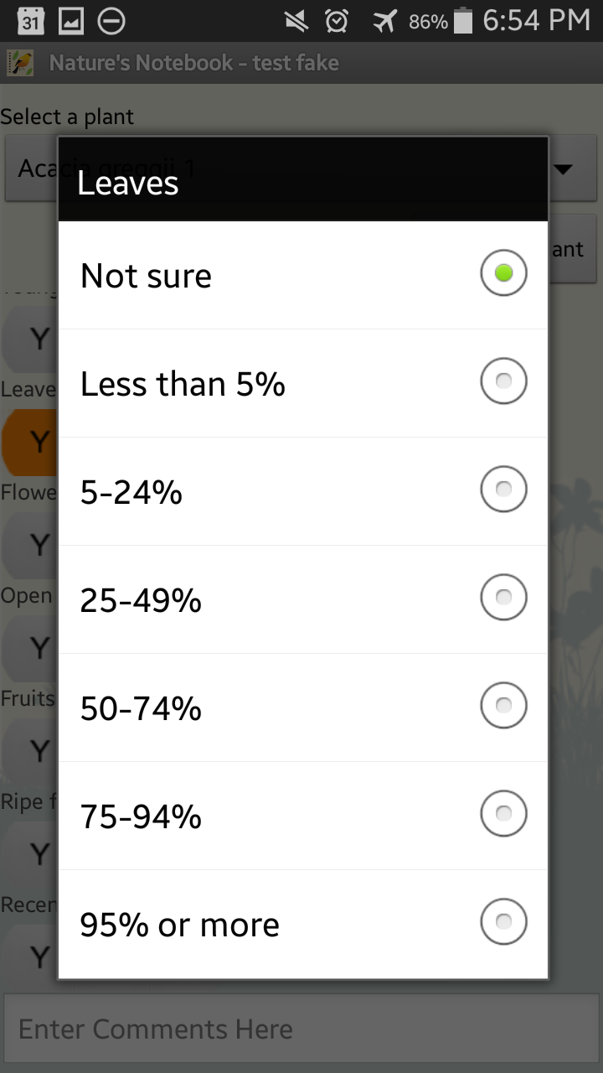The height and width of the screenshot is (1073, 603).
Task: Select the Not sure radio button
Action: tap(503, 273)
